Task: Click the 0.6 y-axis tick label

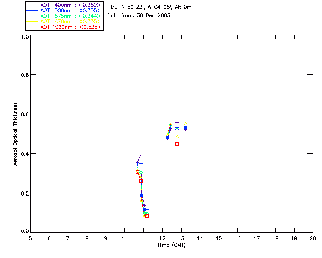Action: (x=25, y=114)
